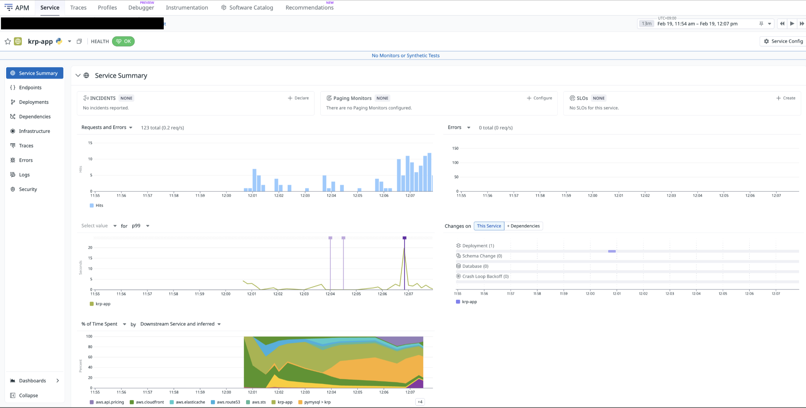
Task: Toggle This Service changes view
Action: click(489, 226)
